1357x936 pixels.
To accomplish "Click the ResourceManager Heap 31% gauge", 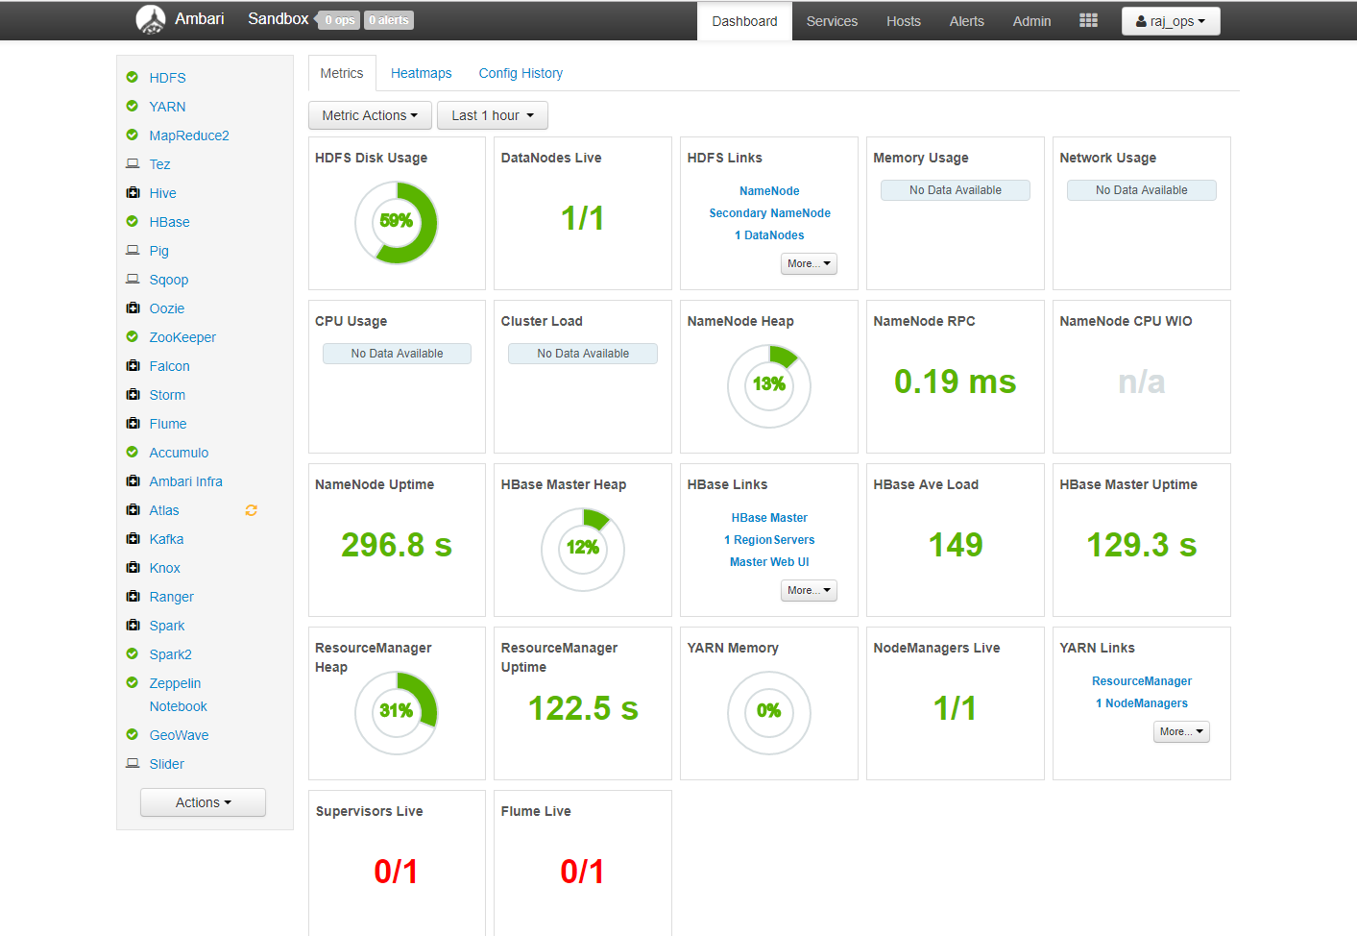I will (397, 713).
